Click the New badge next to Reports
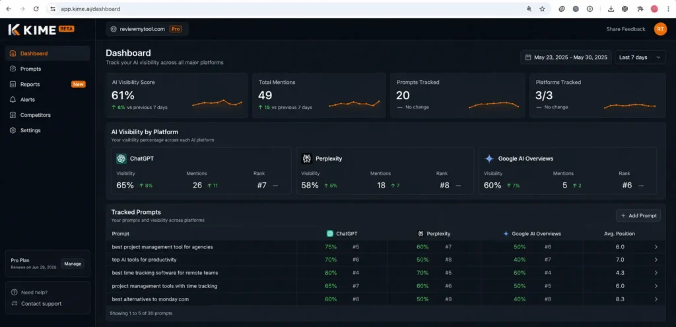676x327 pixels. (78, 85)
